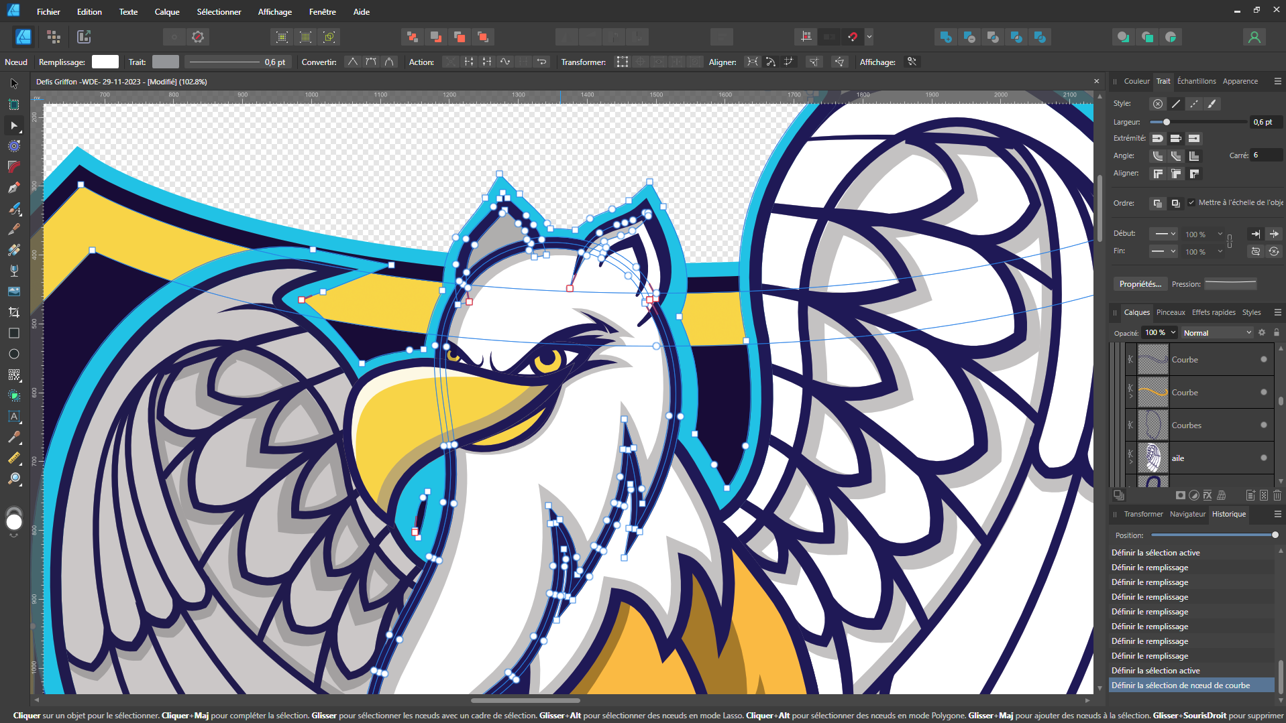Image resolution: width=1286 pixels, height=723 pixels.
Task: Click the Remplissage white color swatch
Action: click(x=105, y=62)
